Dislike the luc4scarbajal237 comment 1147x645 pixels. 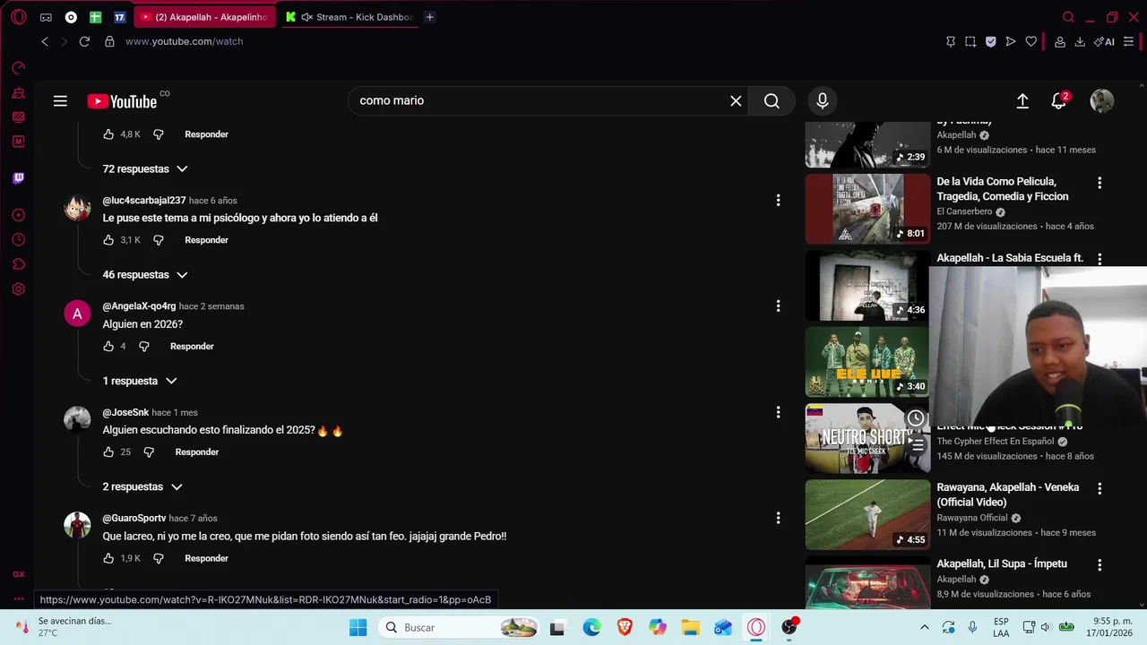coord(159,240)
